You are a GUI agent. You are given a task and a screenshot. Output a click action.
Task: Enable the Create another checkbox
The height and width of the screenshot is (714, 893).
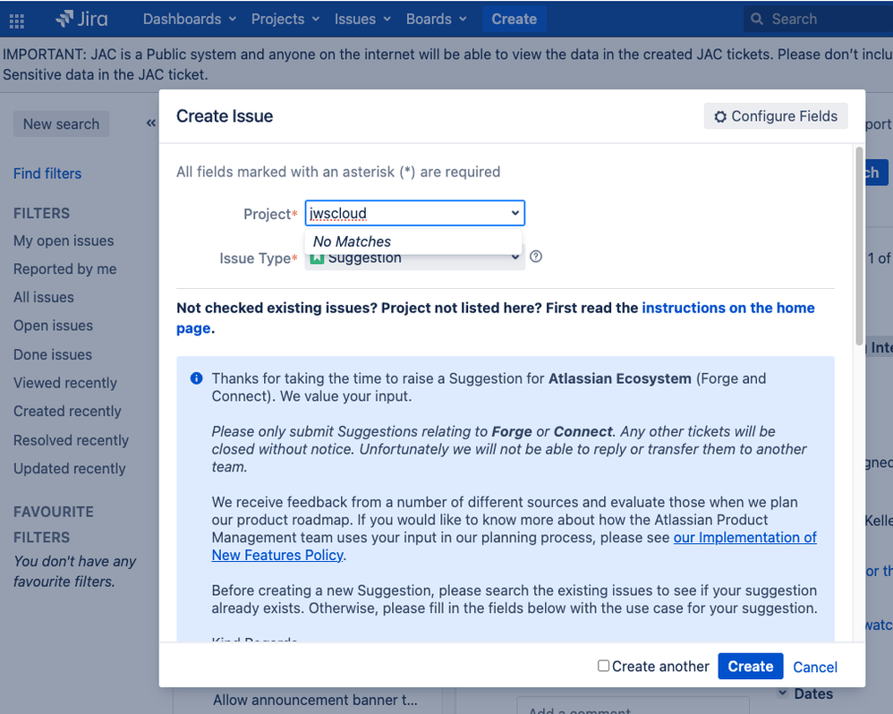click(x=604, y=666)
